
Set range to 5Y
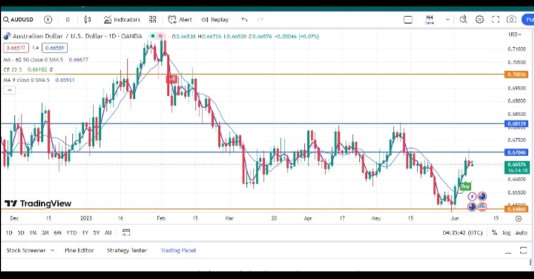[x=96, y=233]
